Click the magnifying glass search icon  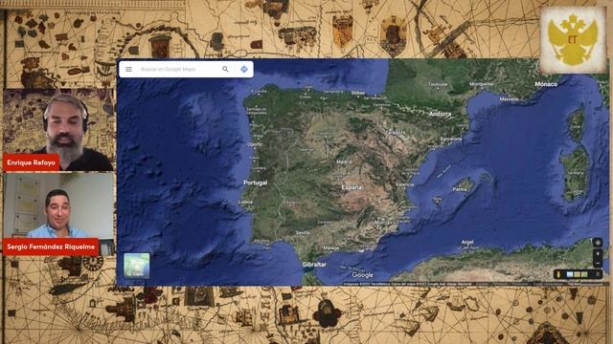(225, 69)
